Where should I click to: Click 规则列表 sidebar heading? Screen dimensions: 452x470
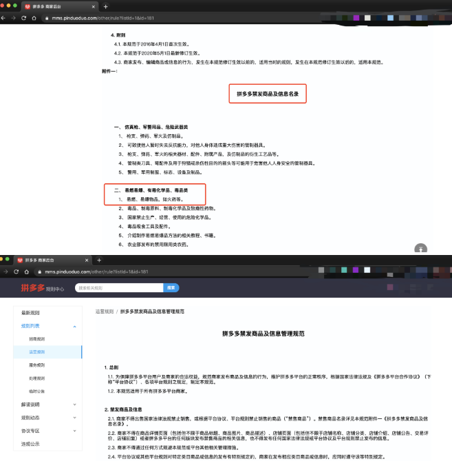tap(30, 326)
